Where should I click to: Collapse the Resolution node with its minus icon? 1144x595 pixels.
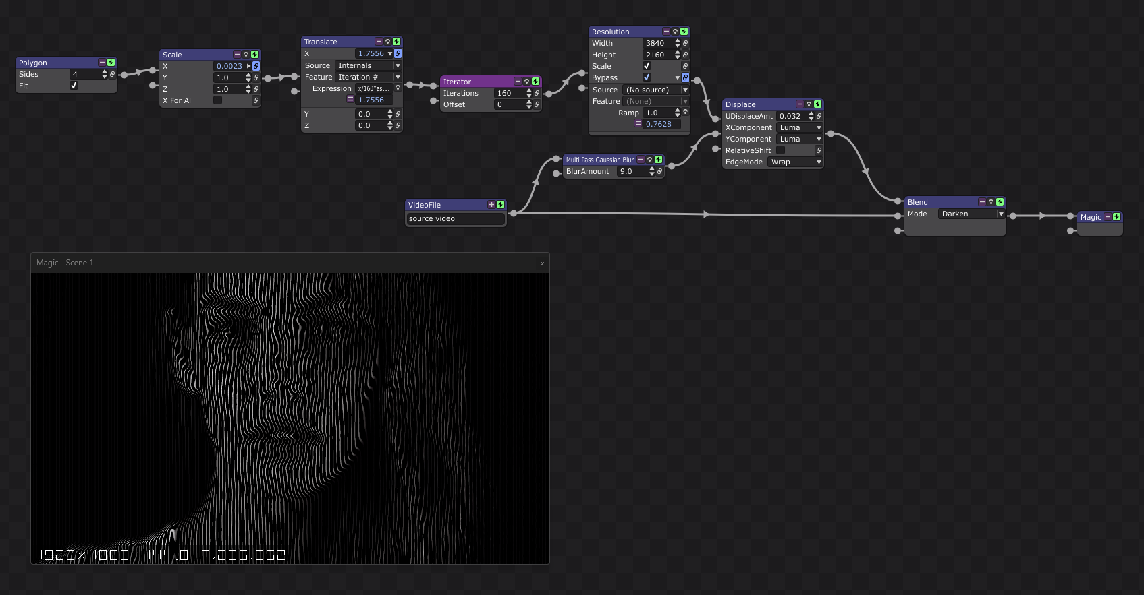(666, 32)
